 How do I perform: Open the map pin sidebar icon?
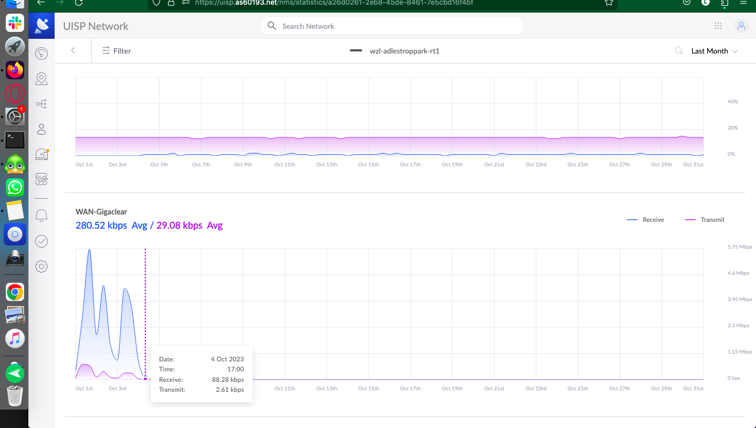coord(41,79)
